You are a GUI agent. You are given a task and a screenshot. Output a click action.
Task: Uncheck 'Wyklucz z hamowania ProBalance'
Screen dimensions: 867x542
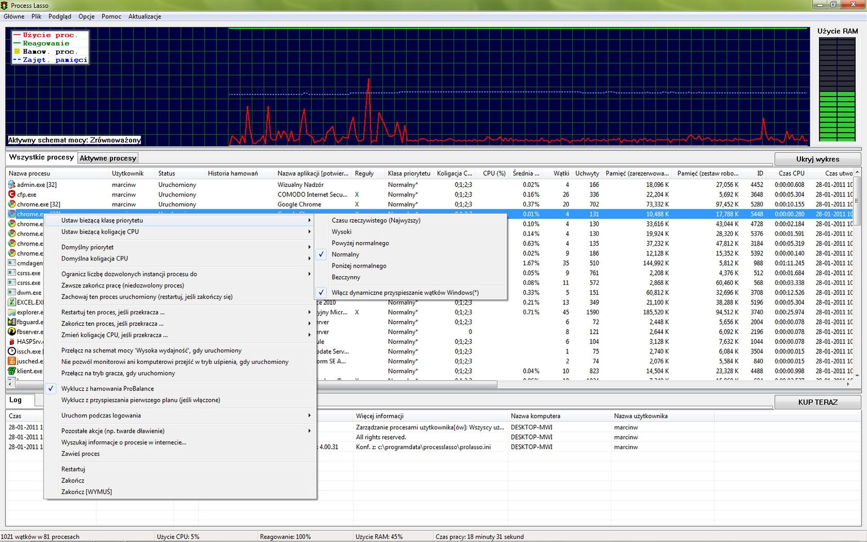pyautogui.click(x=180, y=389)
